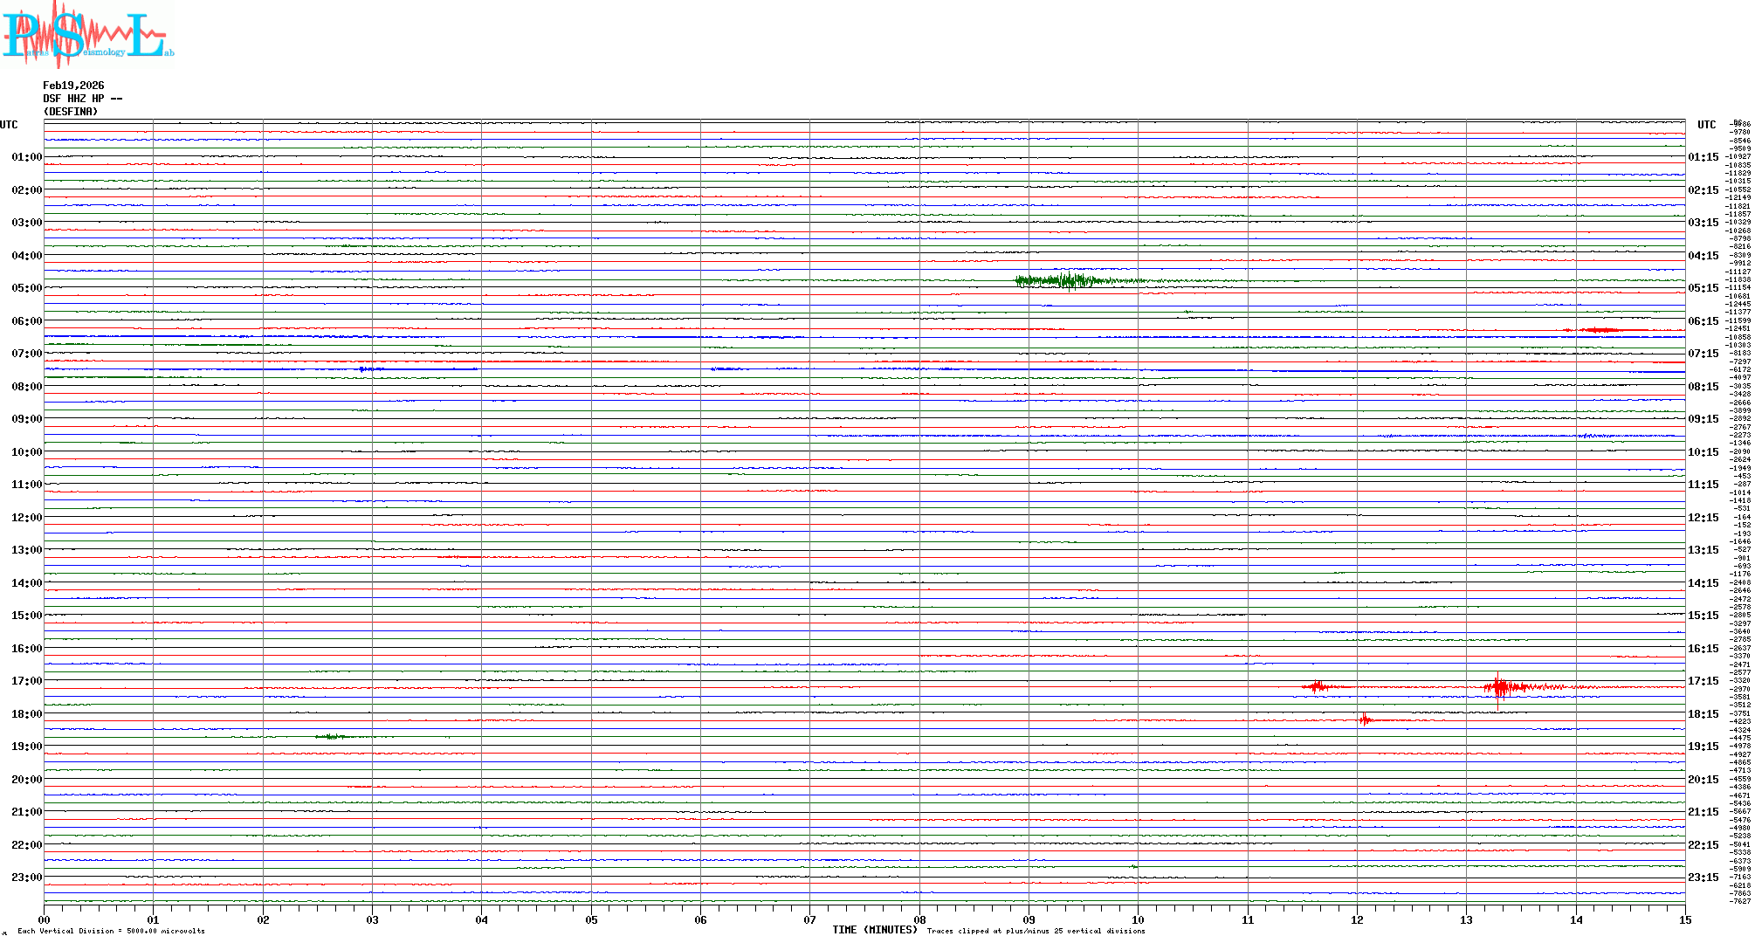
Task: Click the green seismic event at 05:09
Action: coord(1070,280)
